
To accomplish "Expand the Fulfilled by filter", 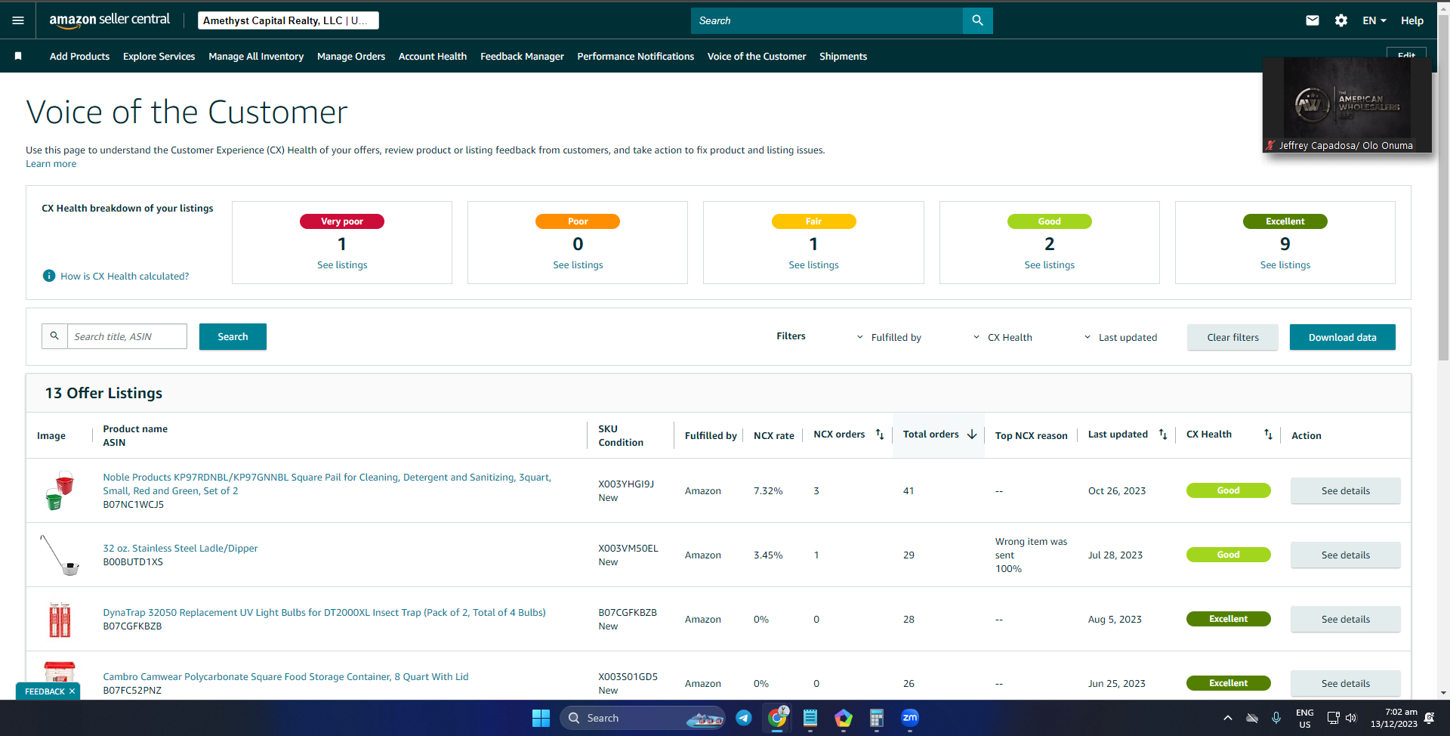I will (x=889, y=337).
